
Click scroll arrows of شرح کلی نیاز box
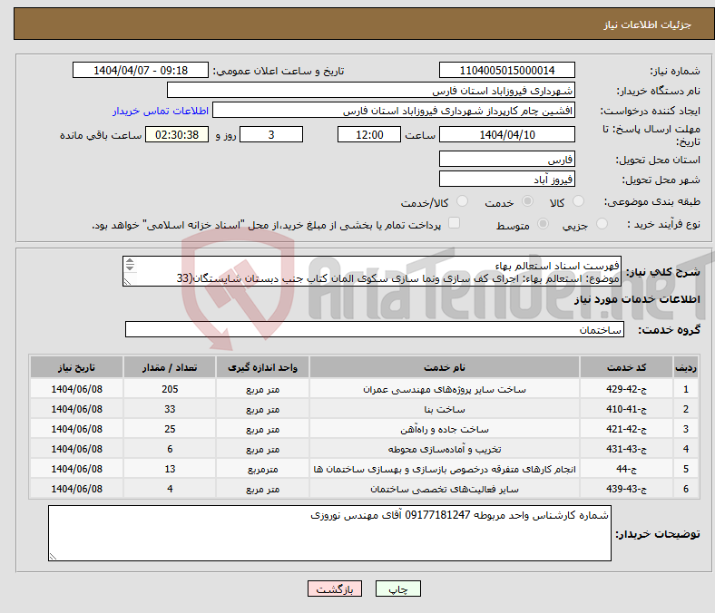pyautogui.click(x=130, y=265)
